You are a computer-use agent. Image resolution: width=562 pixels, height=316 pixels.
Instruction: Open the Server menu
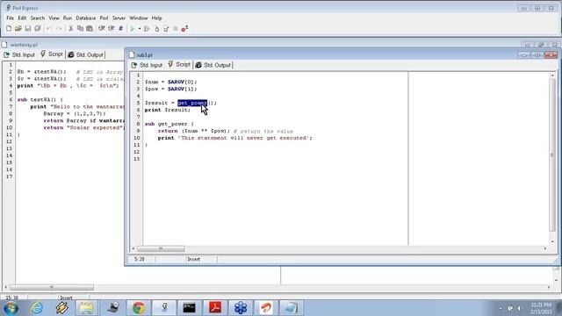[x=119, y=18]
